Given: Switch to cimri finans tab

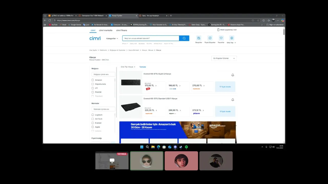Looking at the screenshot, I should tap(121, 30).
